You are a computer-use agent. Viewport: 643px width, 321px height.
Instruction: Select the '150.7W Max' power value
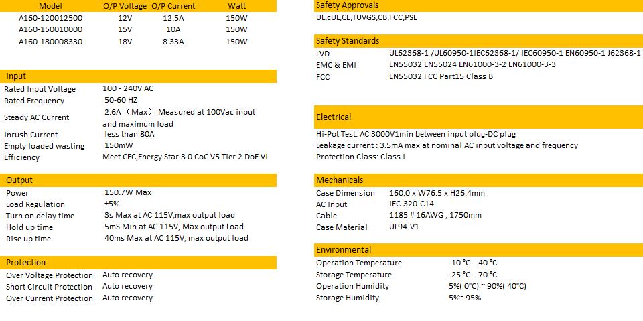(x=128, y=192)
